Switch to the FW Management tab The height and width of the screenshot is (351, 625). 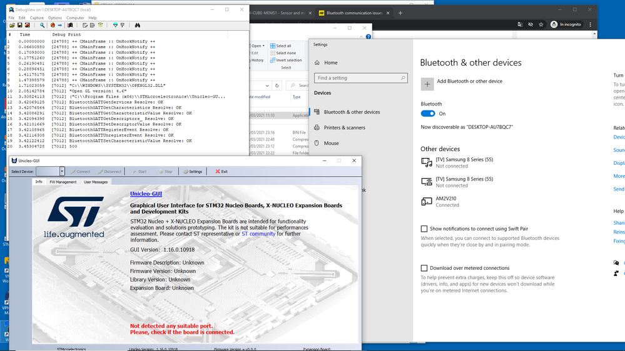tap(63, 182)
